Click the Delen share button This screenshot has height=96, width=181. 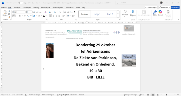point(175,7)
